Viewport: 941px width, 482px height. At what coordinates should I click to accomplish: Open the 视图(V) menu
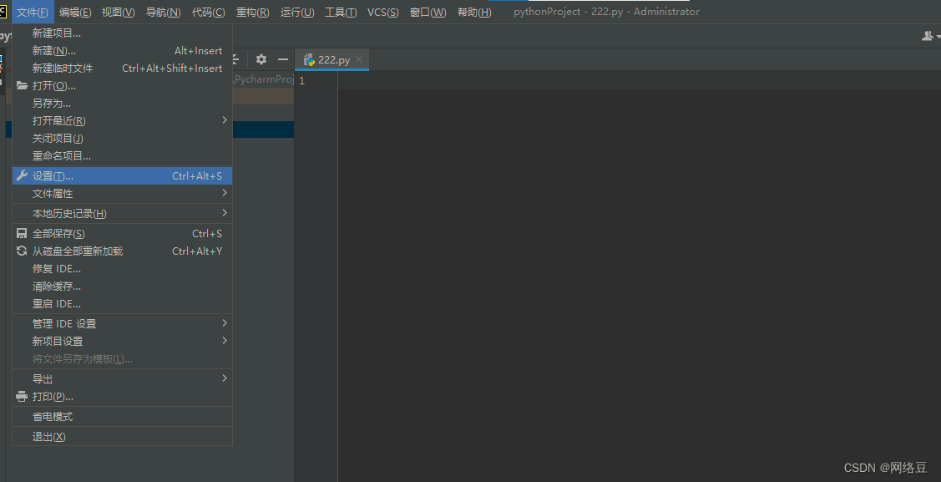point(119,12)
